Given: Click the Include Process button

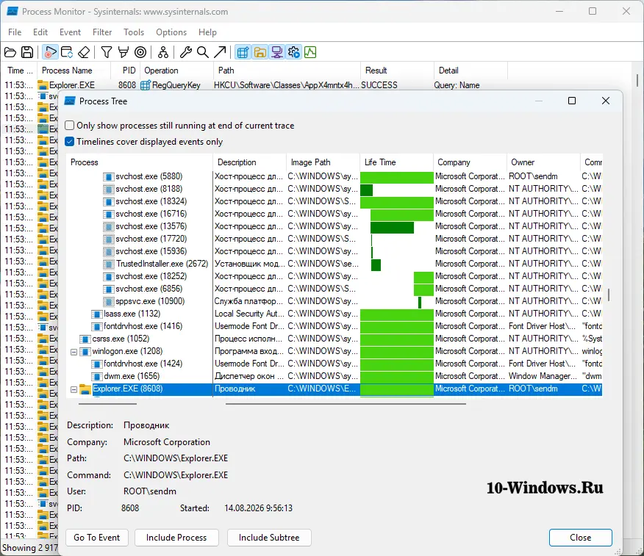Looking at the screenshot, I should tap(176, 538).
